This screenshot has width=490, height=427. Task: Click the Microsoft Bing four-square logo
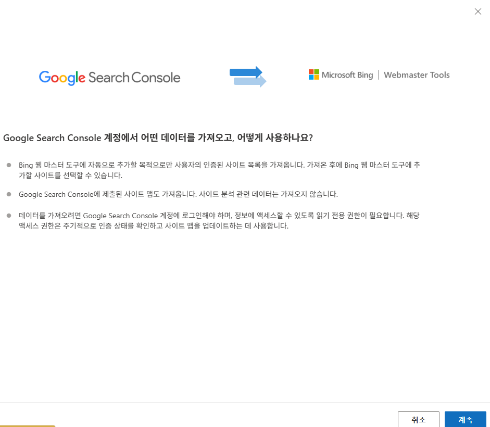313,74
